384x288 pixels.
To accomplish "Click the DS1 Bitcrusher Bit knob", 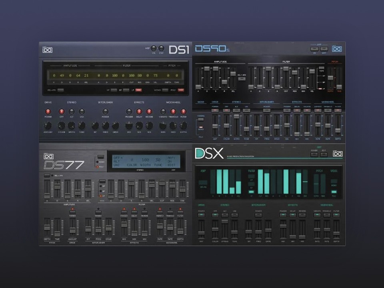I will tap(95, 125).
